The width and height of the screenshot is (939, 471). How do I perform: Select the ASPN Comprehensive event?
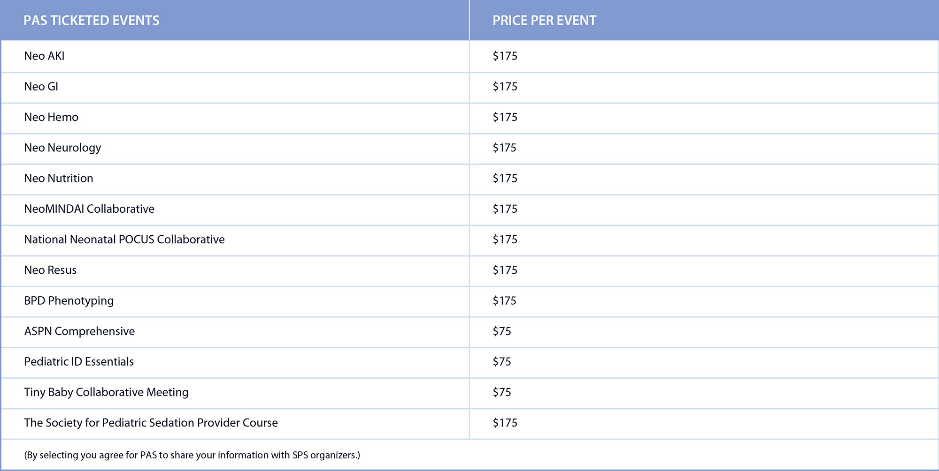(79, 331)
